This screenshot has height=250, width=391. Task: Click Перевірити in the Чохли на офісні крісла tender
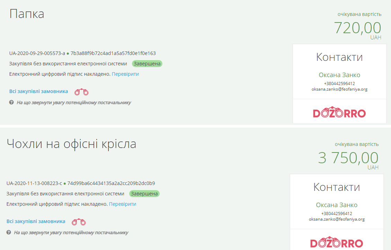tap(123, 204)
